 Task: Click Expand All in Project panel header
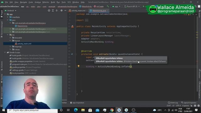(53, 10)
